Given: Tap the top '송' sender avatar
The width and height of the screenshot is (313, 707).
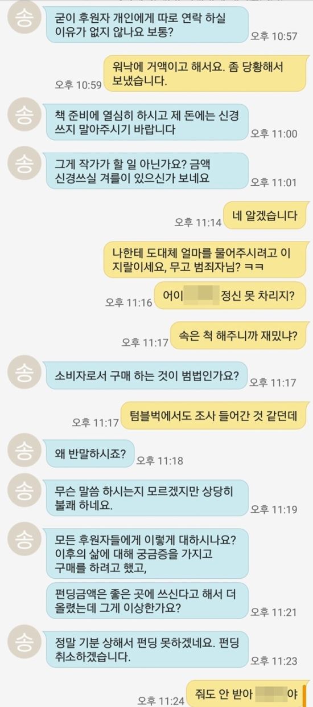Looking at the screenshot, I should (x=23, y=21).
